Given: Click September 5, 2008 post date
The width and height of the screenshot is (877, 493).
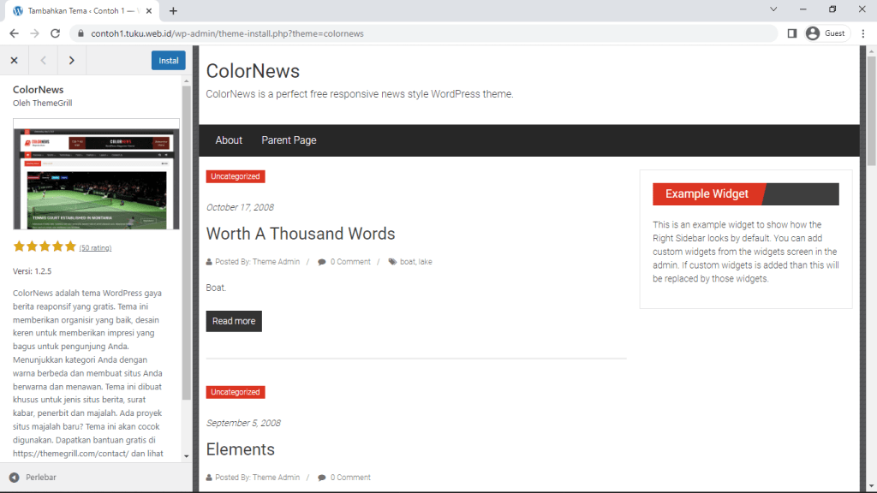Looking at the screenshot, I should [x=243, y=423].
